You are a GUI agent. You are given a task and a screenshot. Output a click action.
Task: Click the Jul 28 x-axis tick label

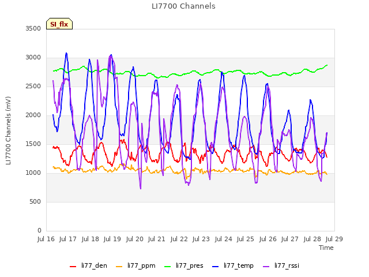312,239
